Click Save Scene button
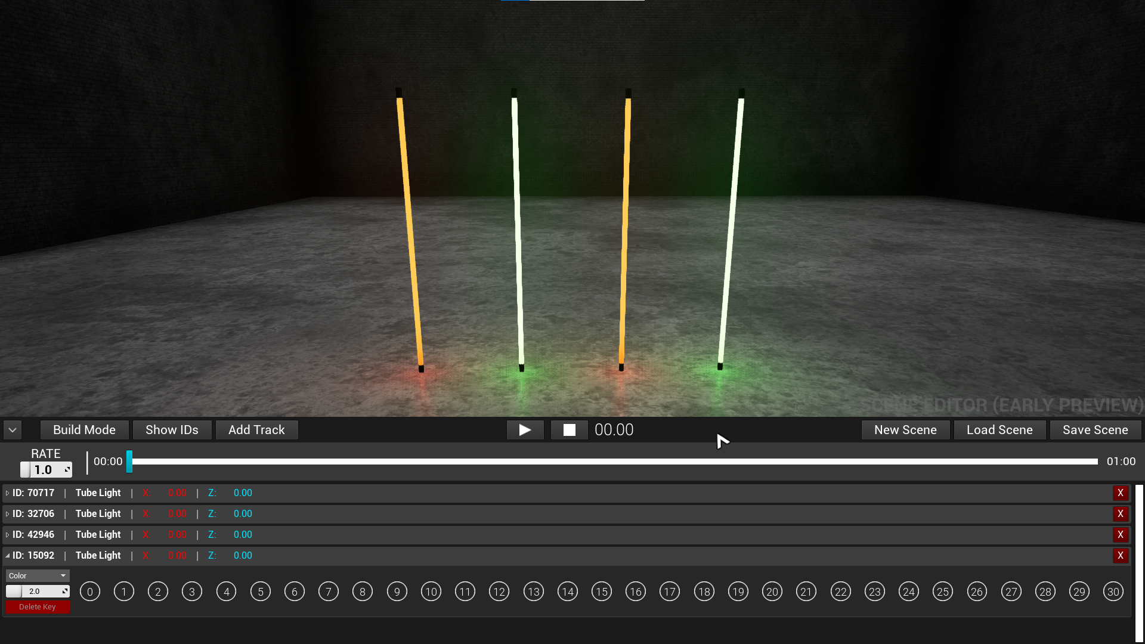The image size is (1145, 644). pyautogui.click(x=1095, y=430)
